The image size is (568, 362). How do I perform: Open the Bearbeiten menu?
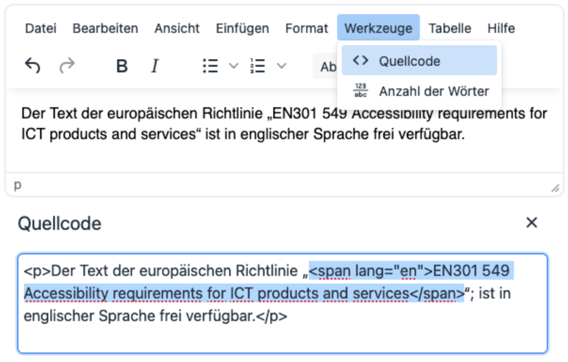[105, 28]
